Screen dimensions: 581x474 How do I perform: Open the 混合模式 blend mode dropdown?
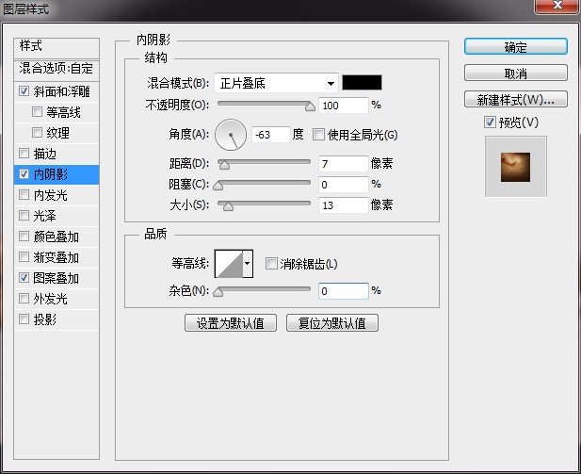click(276, 83)
